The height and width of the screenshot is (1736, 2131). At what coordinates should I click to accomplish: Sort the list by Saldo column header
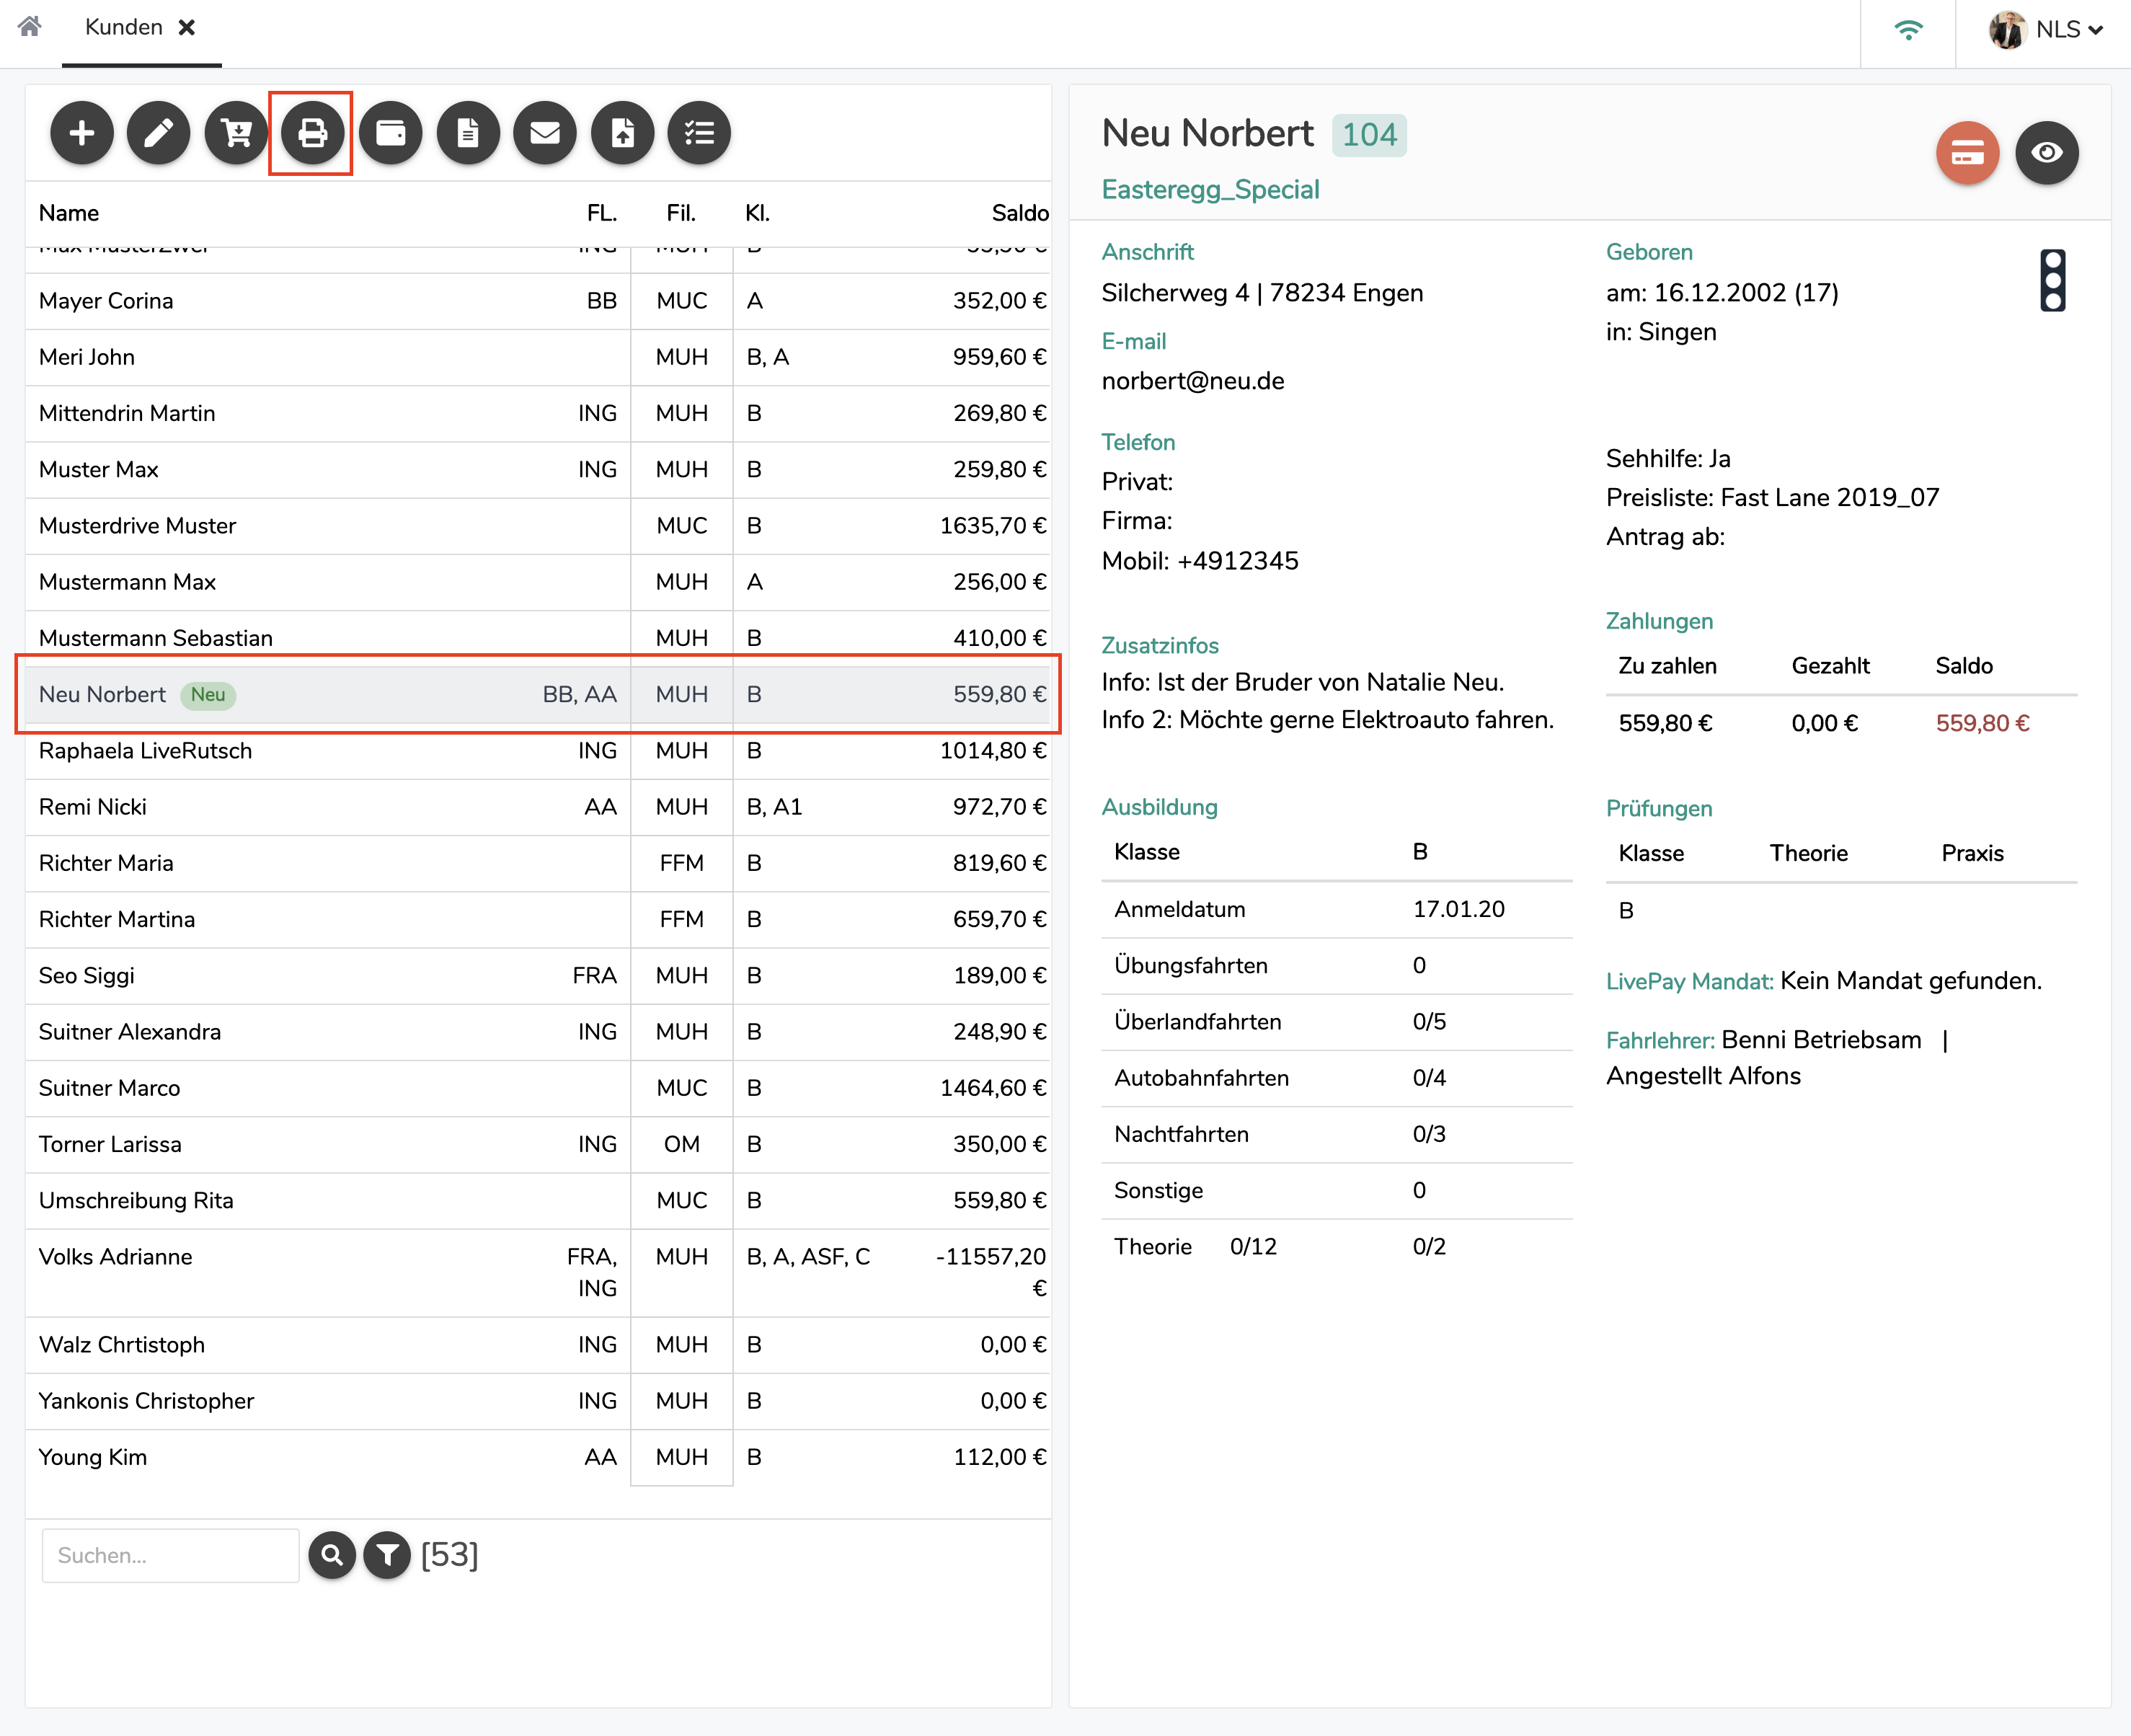[x=1019, y=213]
